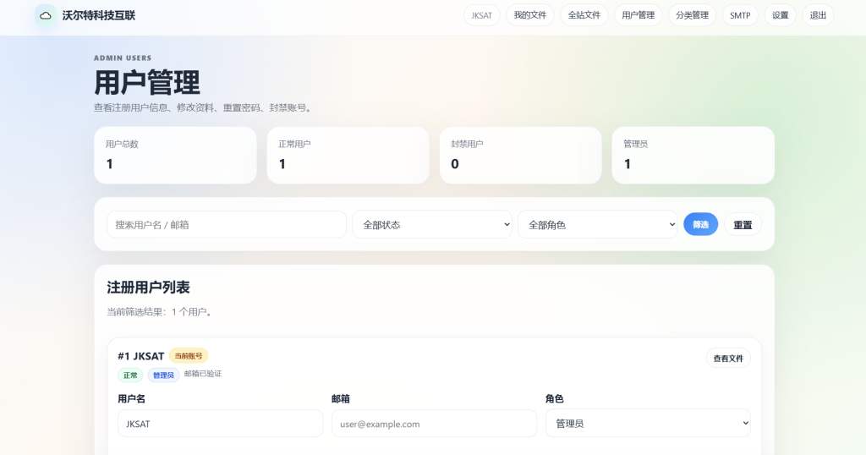Click the 邮箱 email input field

pos(434,424)
